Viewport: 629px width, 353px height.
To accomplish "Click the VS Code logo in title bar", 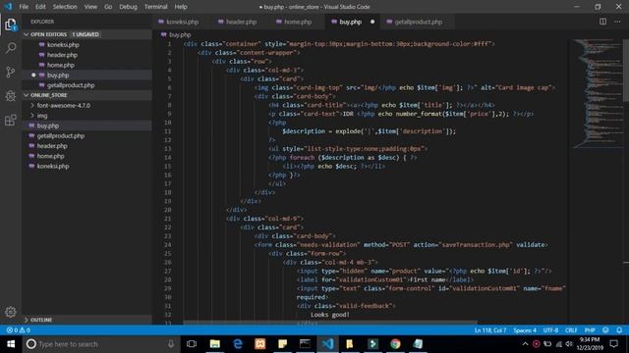I will (9, 7).
